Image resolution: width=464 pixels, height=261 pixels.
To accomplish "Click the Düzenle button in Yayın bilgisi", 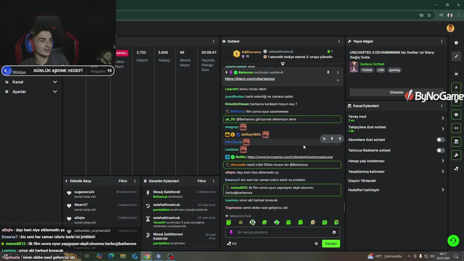I will (397, 92).
